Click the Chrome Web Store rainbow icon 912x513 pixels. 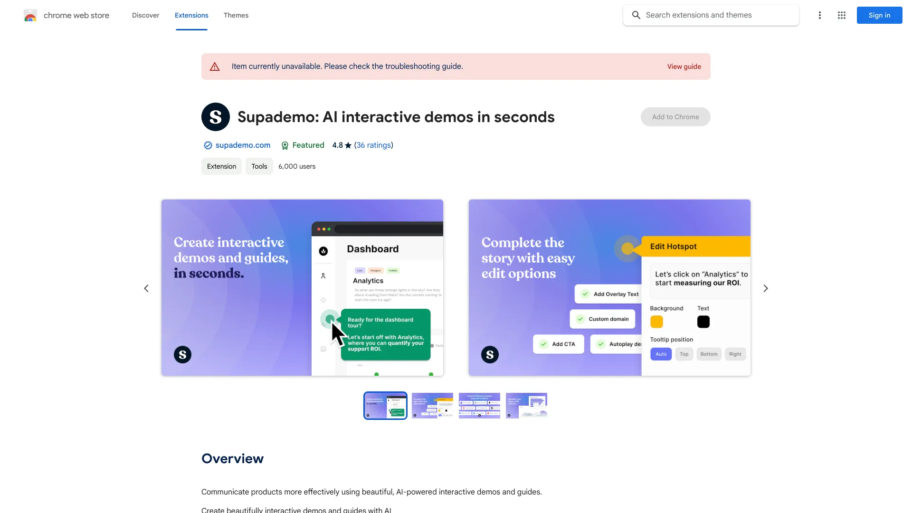point(30,15)
